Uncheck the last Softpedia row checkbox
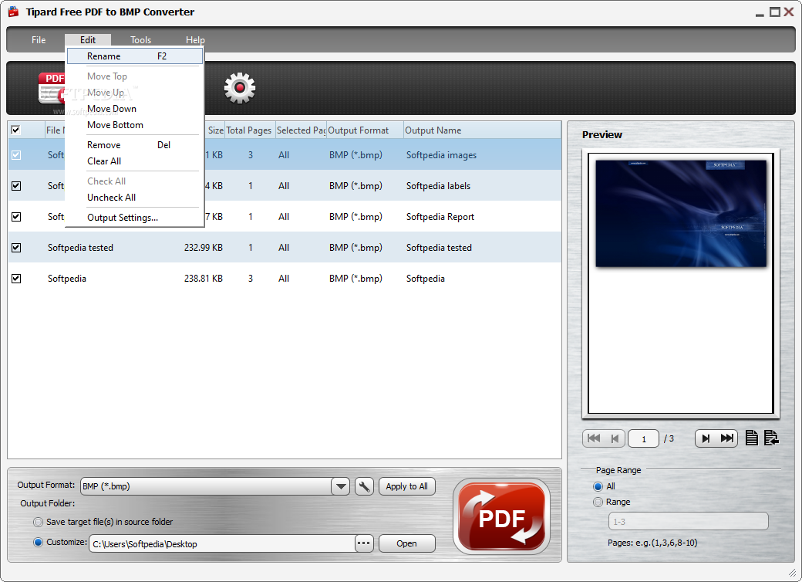This screenshot has width=802, height=582. (x=16, y=279)
